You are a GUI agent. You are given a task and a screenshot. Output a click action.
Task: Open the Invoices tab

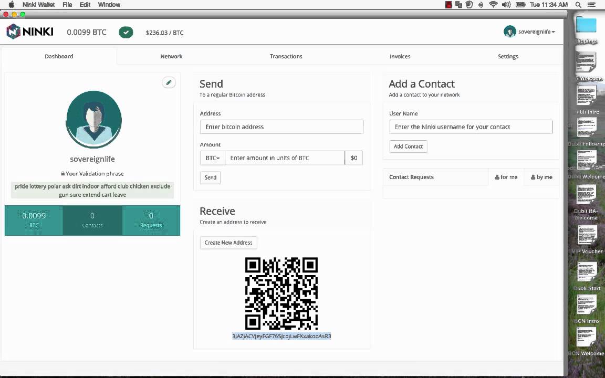[x=400, y=56]
